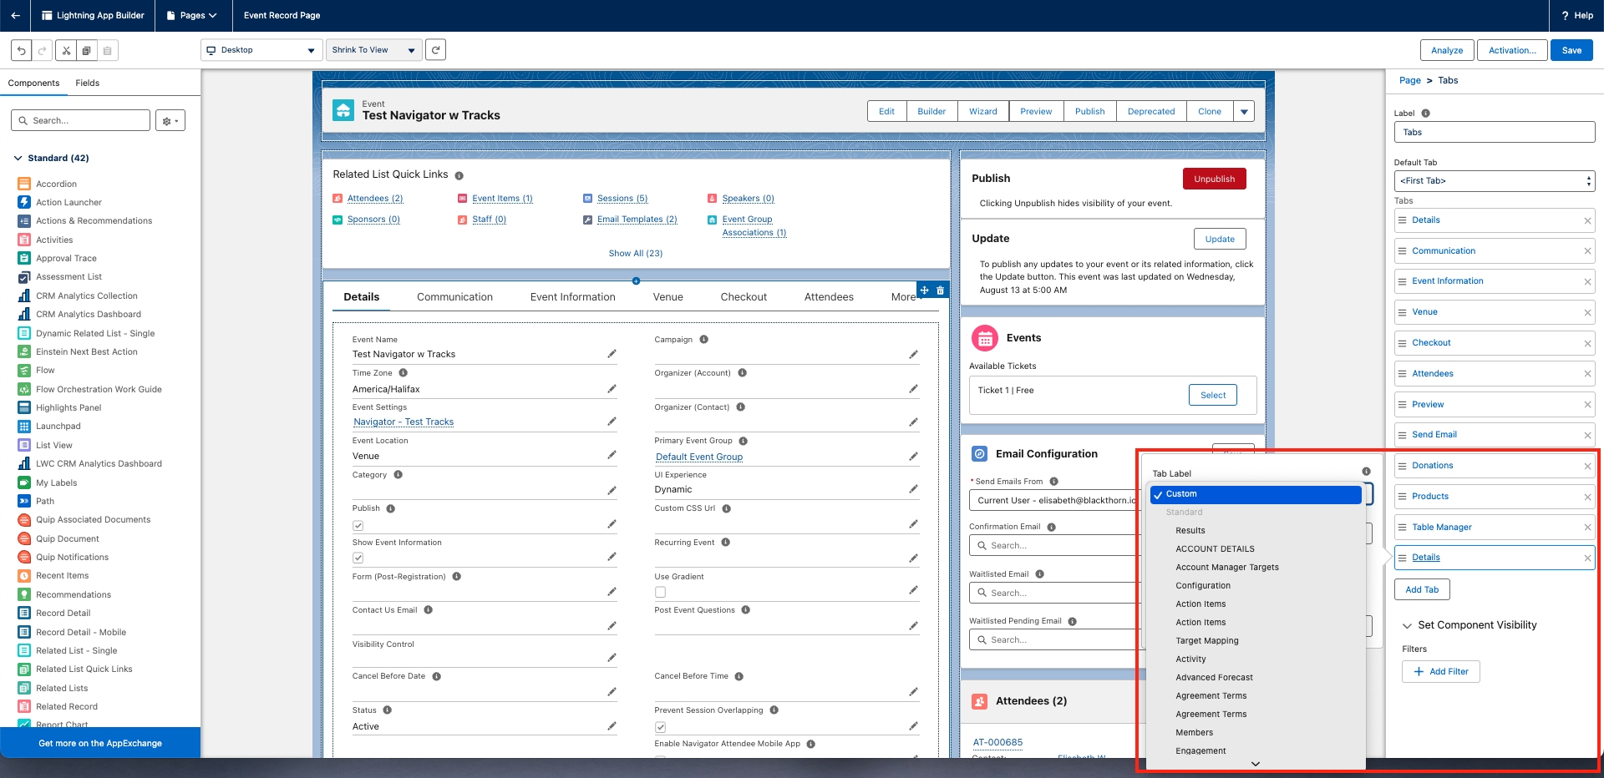Open the more actions dropdown next to Clone
Viewport: 1604px width, 778px height.
click(1244, 111)
